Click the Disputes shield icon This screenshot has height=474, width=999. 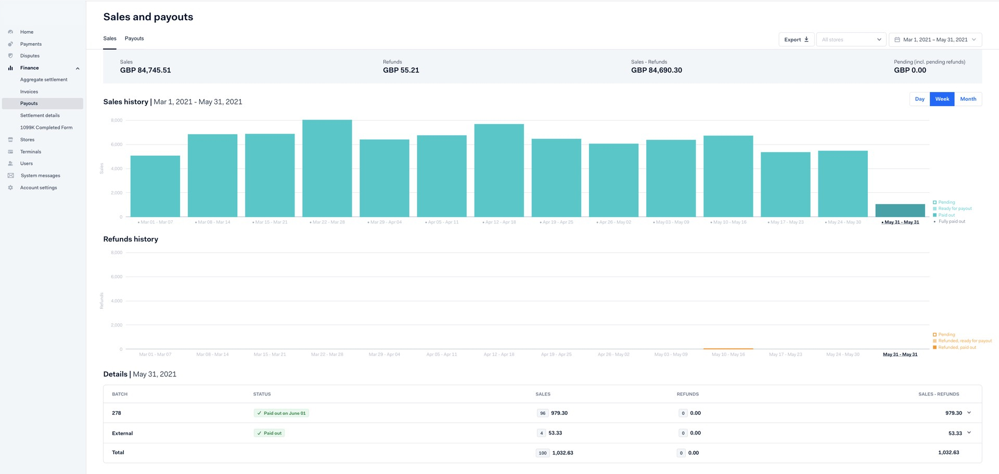coord(10,56)
